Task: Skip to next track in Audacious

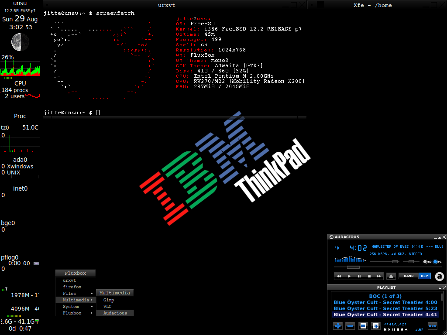Action: point(379,276)
